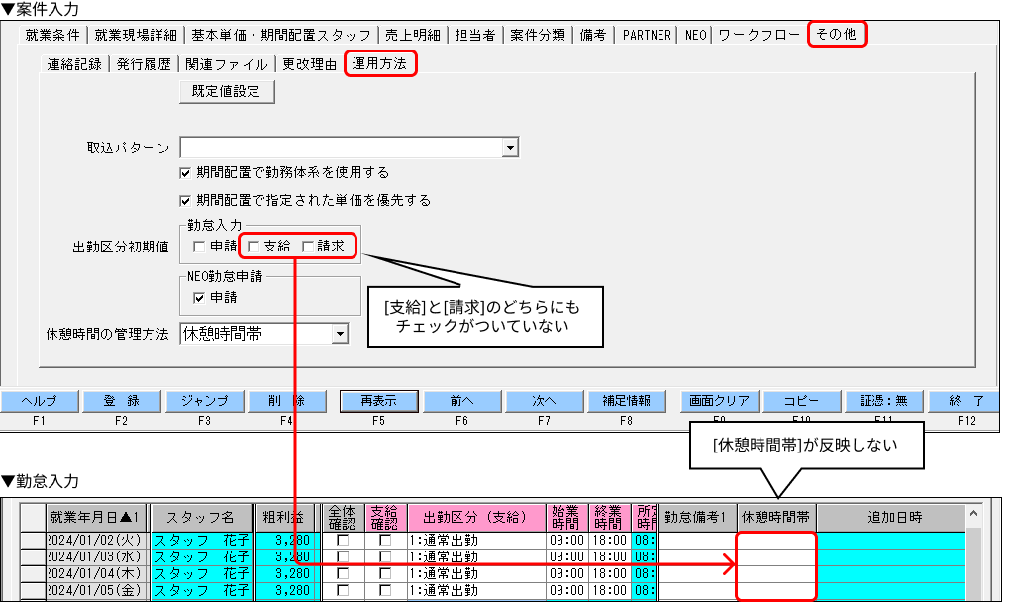
Task: Click 1:通常出勤 cell in 2024/01/03 row
Action: 476,556
